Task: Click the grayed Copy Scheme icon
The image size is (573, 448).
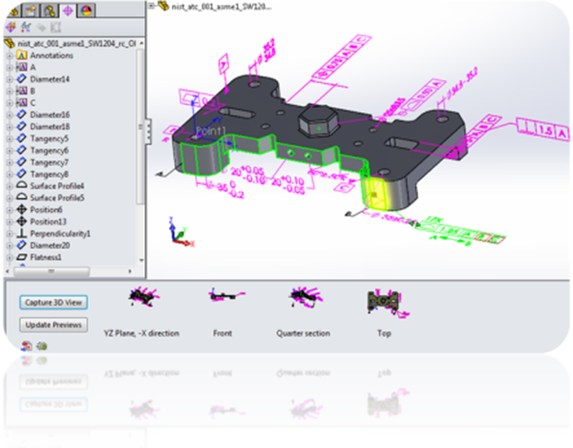Action: point(41,28)
